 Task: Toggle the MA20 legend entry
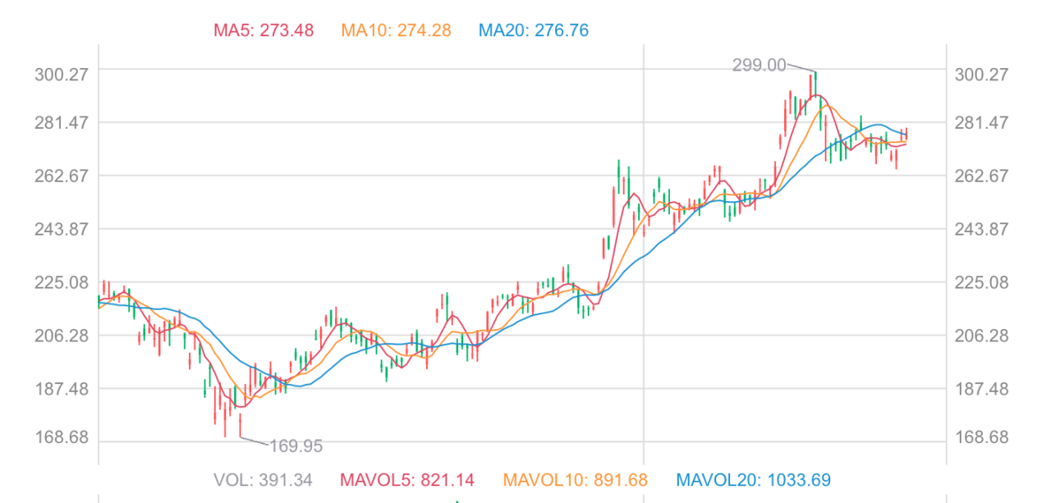(x=533, y=30)
